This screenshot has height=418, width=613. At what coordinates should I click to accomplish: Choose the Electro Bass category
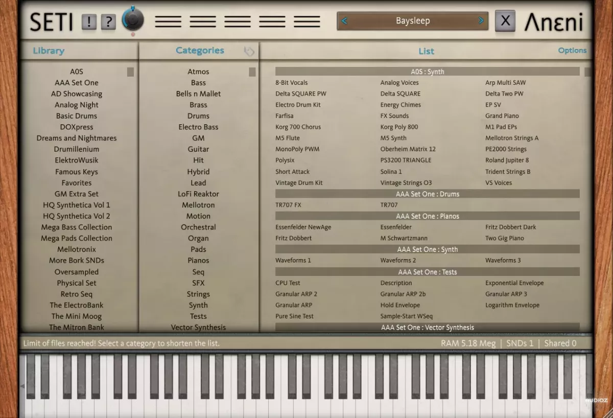[198, 127]
